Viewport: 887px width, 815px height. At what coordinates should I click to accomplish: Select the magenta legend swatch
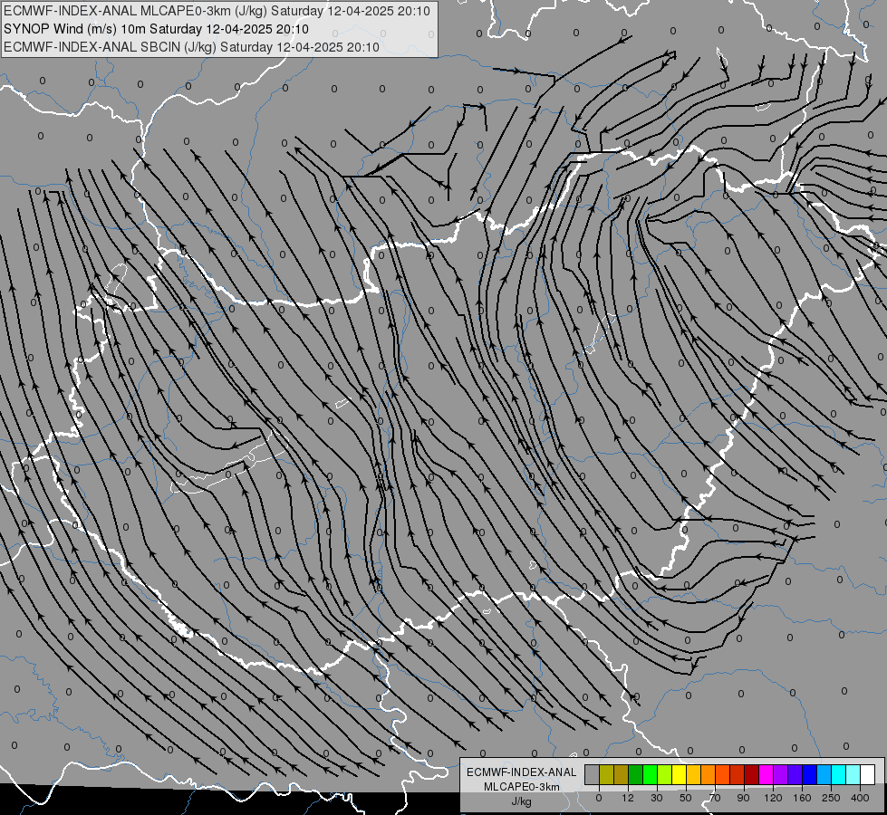(766, 774)
